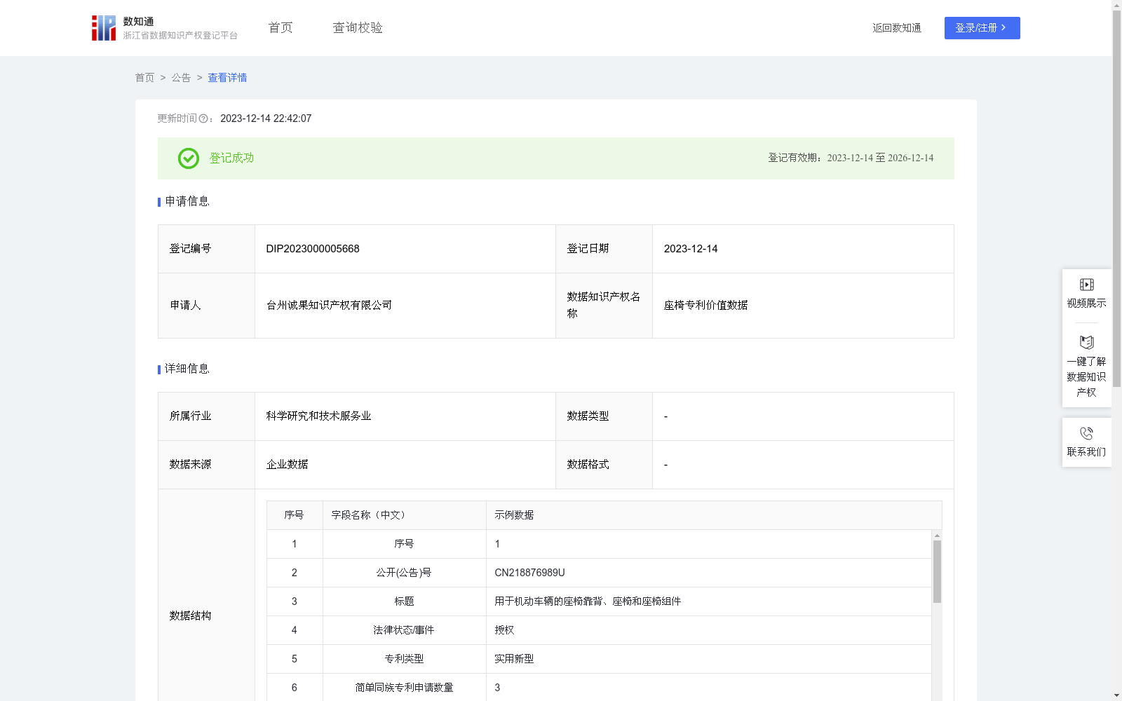This screenshot has width=1122, height=701.
Task: Open 一键了解数据知识产权 guide icon
Action: click(1086, 343)
